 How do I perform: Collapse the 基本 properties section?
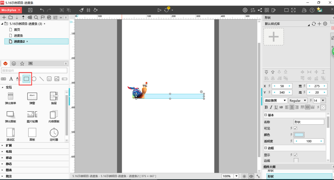(x=265, y=115)
